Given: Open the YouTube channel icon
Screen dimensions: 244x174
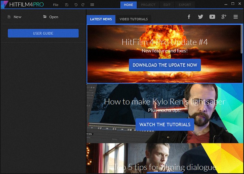Looking at the screenshot, I should (212, 17).
